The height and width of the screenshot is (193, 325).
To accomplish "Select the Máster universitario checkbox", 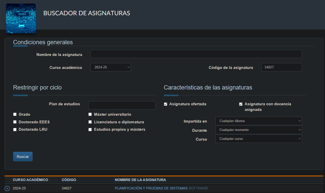I will point(90,114).
